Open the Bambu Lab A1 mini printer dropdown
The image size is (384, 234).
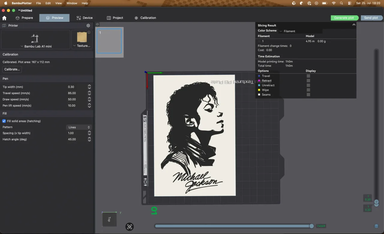click(36, 46)
